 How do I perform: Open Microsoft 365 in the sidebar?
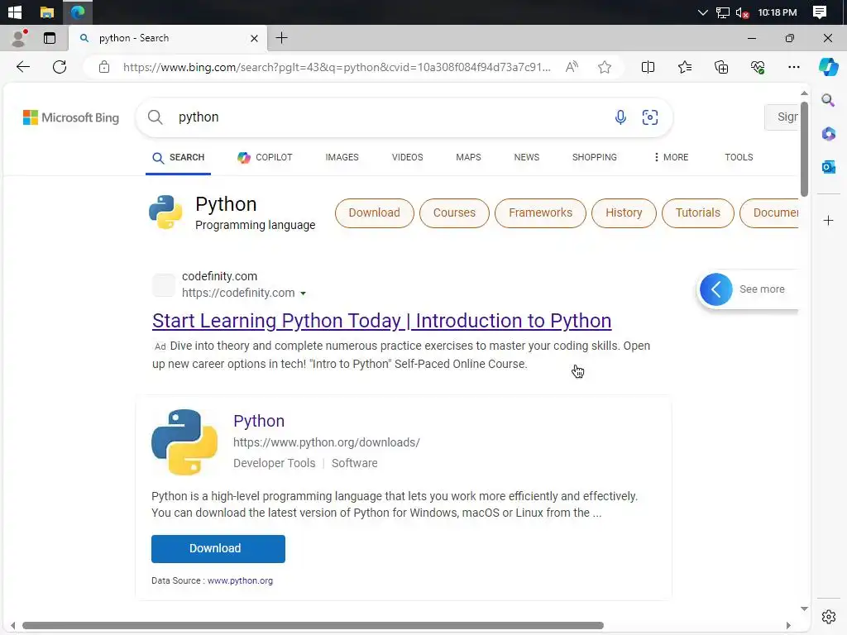pyautogui.click(x=828, y=133)
